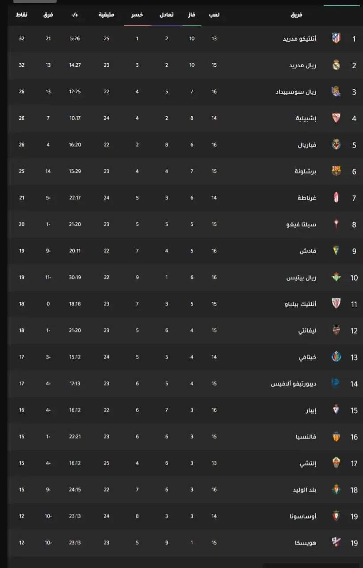Click the Real Sociedad crest icon
363x568 pixels.
(336, 91)
